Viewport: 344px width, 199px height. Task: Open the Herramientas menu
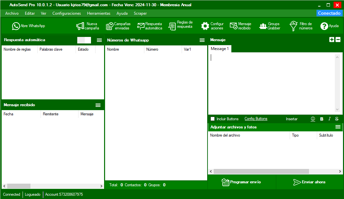click(99, 13)
